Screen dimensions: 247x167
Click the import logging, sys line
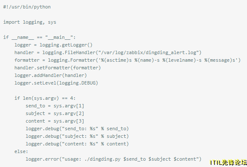pyautogui.click(x=30, y=22)
